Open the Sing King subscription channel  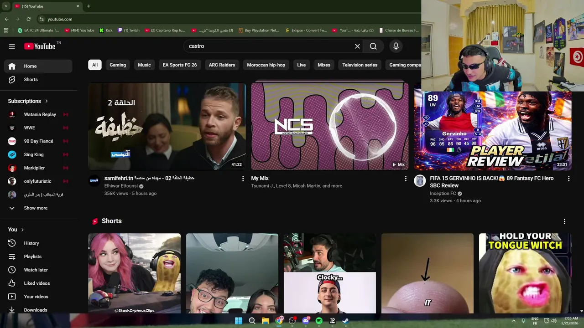(38, 154)
